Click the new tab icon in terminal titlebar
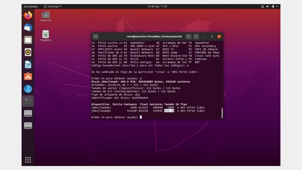 96,36
